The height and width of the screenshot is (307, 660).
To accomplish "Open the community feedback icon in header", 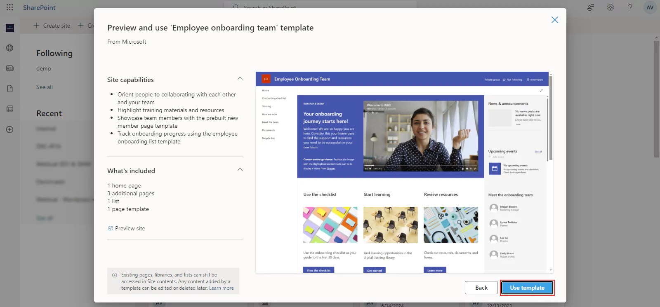I will [591, 7].
